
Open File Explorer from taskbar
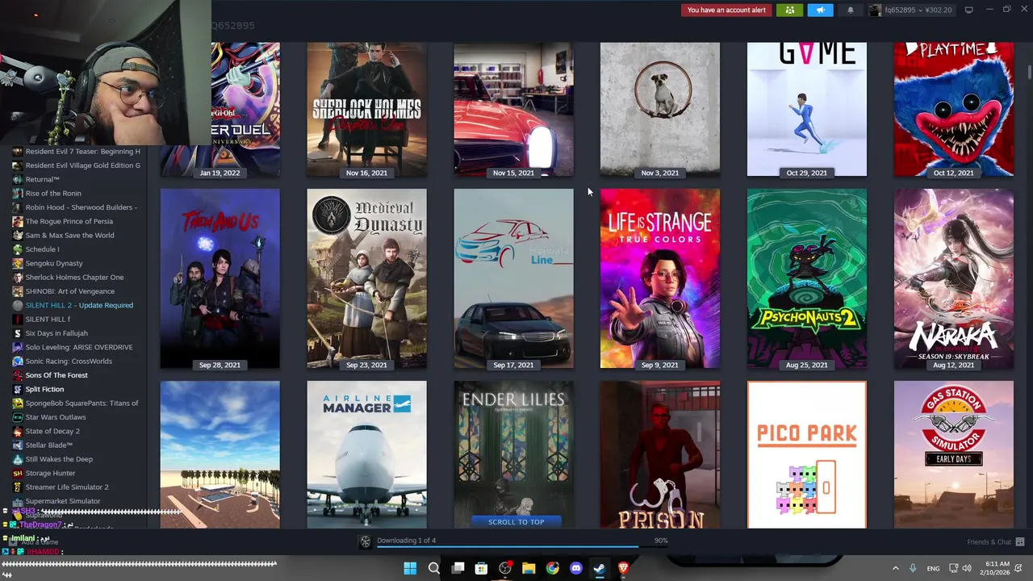(529, 568)
